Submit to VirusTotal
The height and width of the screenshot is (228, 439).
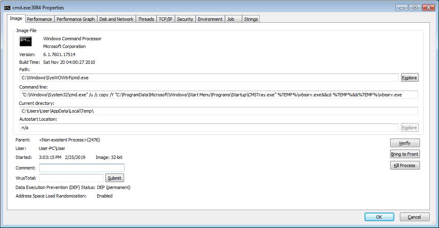(x=114, y=178)
